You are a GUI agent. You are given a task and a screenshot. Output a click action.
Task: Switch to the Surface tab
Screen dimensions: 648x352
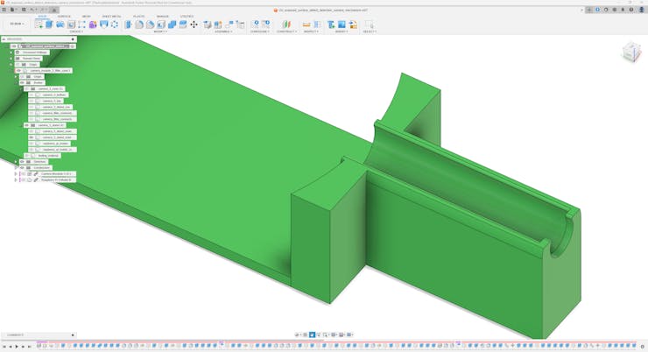(x=64, y=16)
